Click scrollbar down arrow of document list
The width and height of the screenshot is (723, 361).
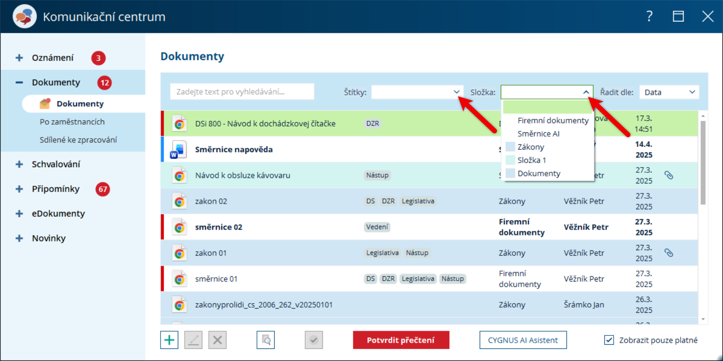[x=703, y=319]
